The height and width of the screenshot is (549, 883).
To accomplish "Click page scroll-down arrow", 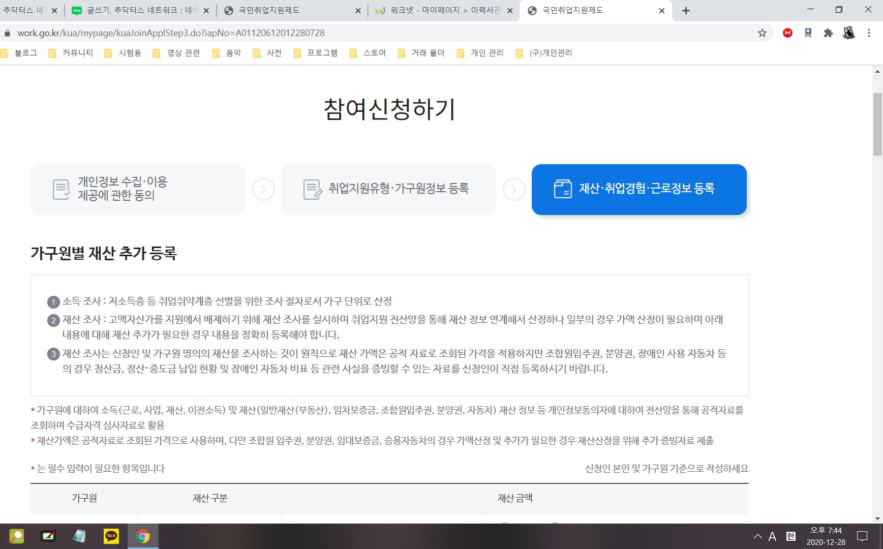I will point(877,518).
